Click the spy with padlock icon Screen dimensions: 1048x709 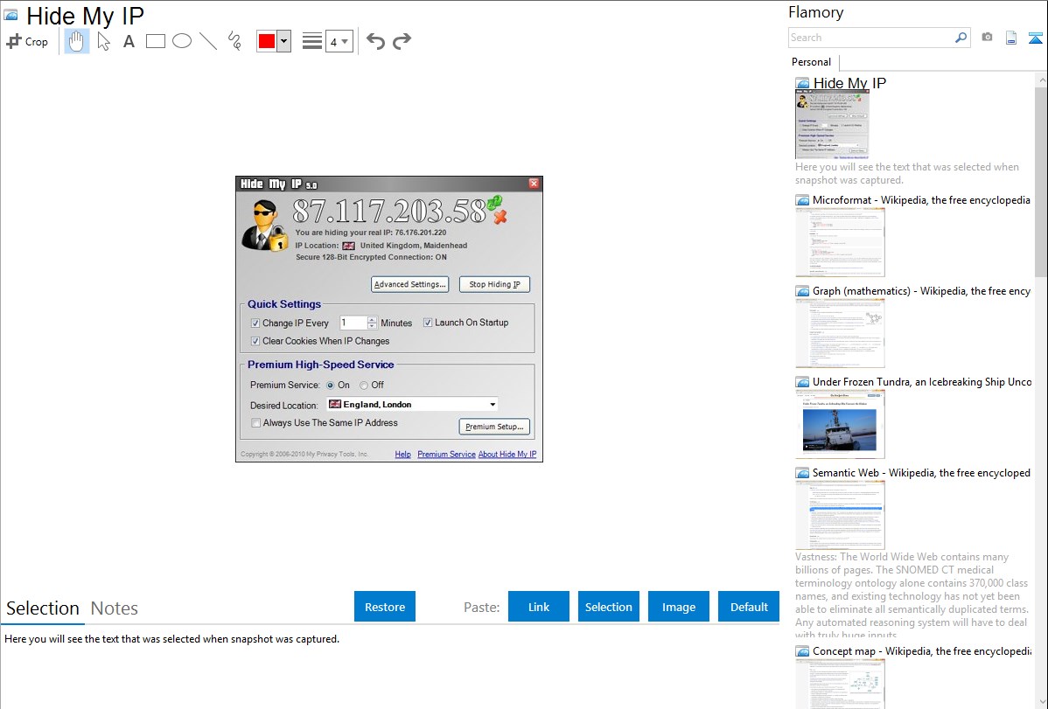click(264, 226)
